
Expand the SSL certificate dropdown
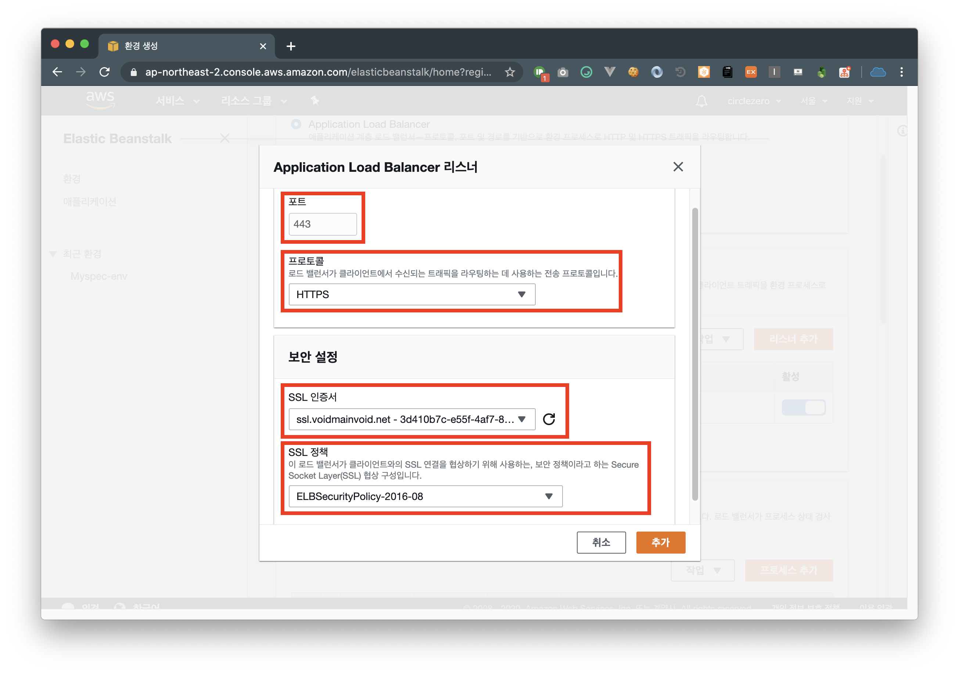coord(412,419)
